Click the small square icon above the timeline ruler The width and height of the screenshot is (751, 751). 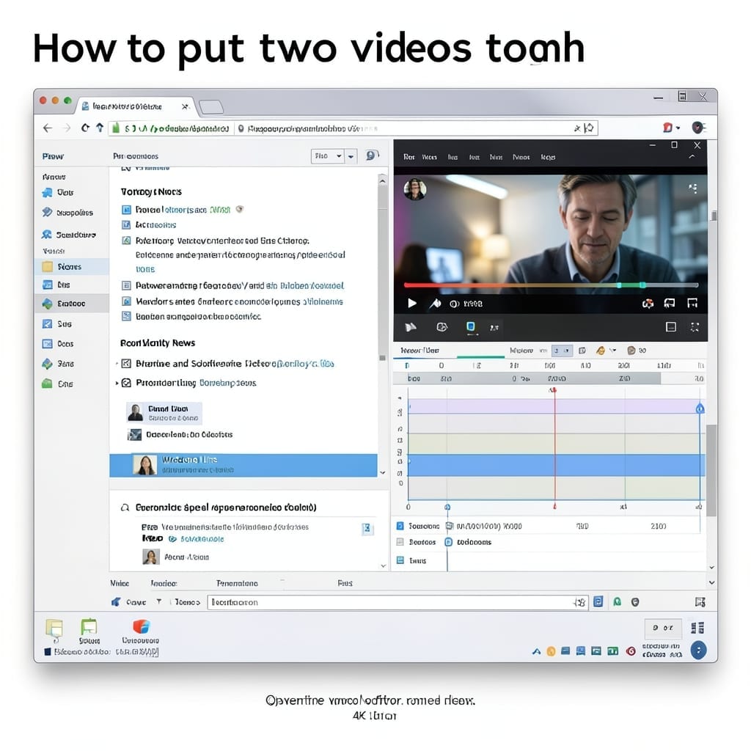[x=582, y=351]
